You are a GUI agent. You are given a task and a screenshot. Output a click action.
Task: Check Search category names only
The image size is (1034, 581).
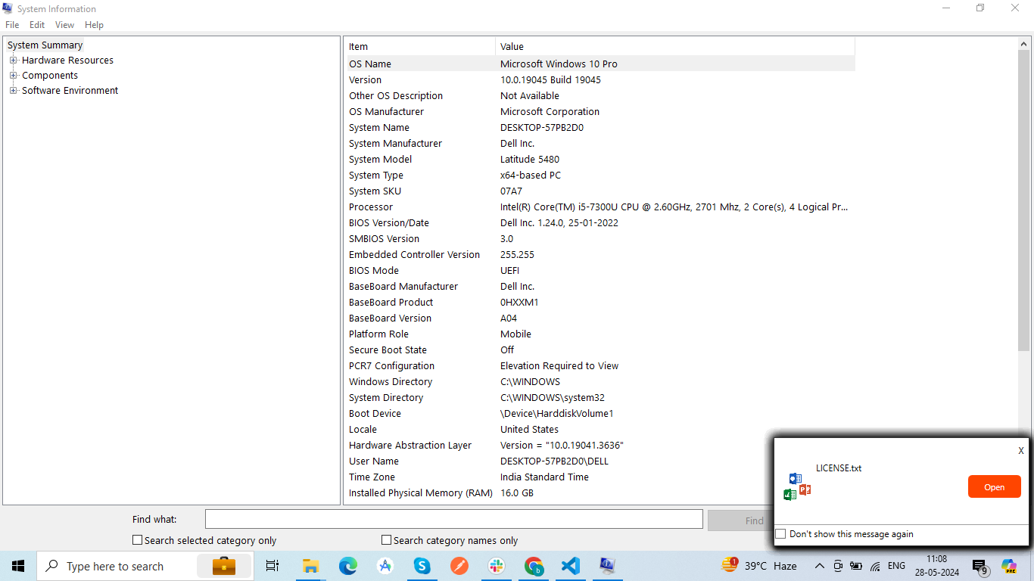pos(387,540)
